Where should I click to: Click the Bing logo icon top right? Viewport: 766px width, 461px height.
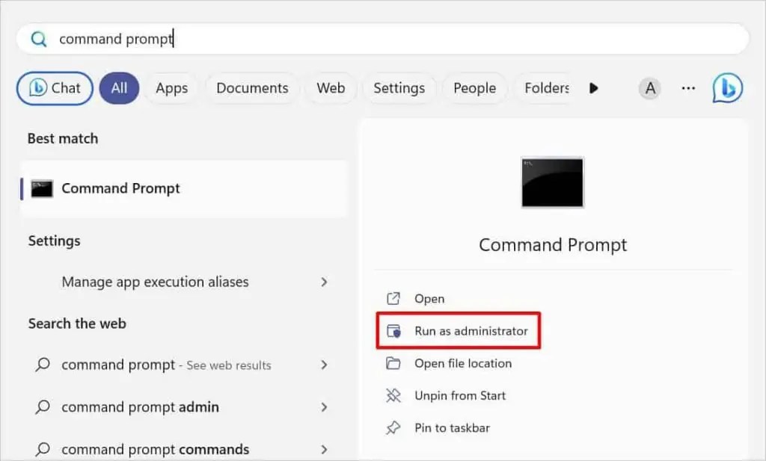click(726, 88)
